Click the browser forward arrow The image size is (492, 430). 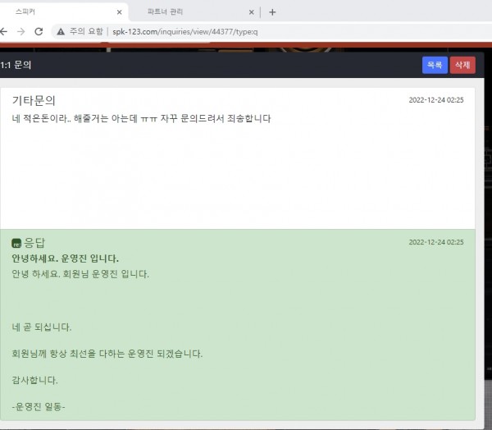[x=21, y=31]
